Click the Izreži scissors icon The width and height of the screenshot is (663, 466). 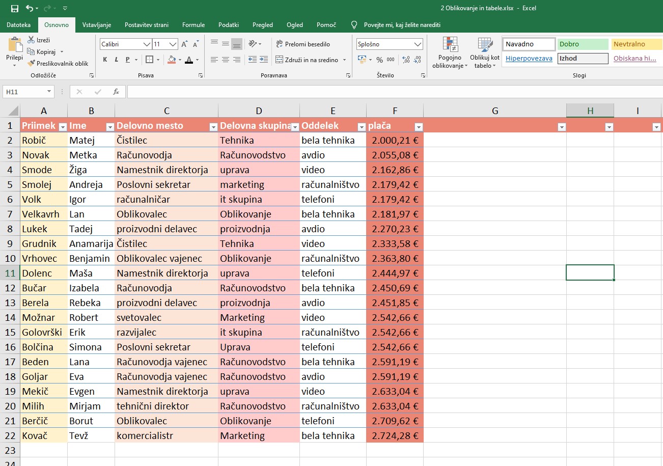(x=31, y=40)
